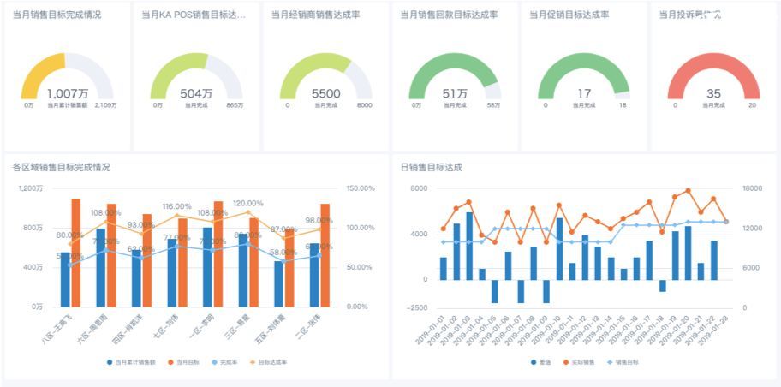Click the 504万 KA POS gauge
Image resolution: width=781 pixels, height=387 pixels.
coord(196,80)
